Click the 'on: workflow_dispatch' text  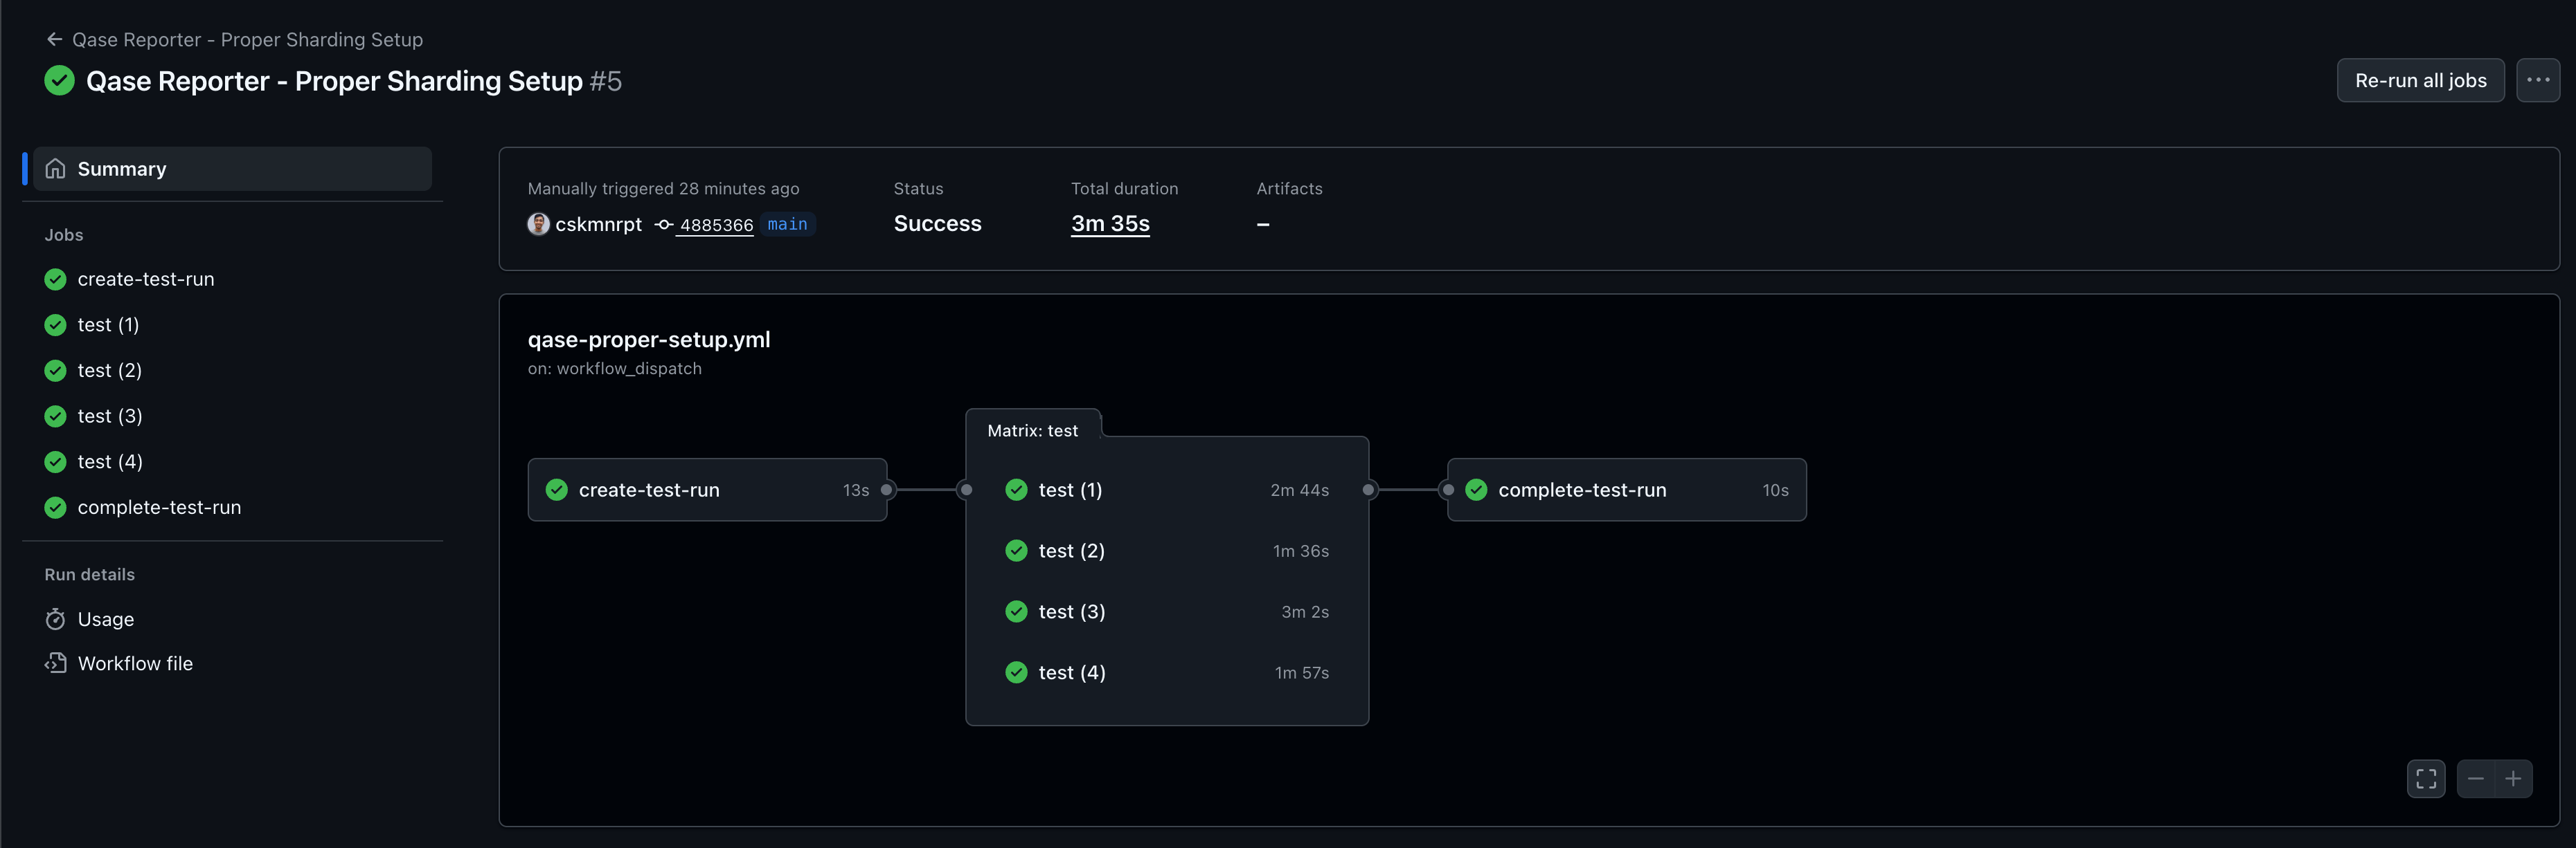614,369
